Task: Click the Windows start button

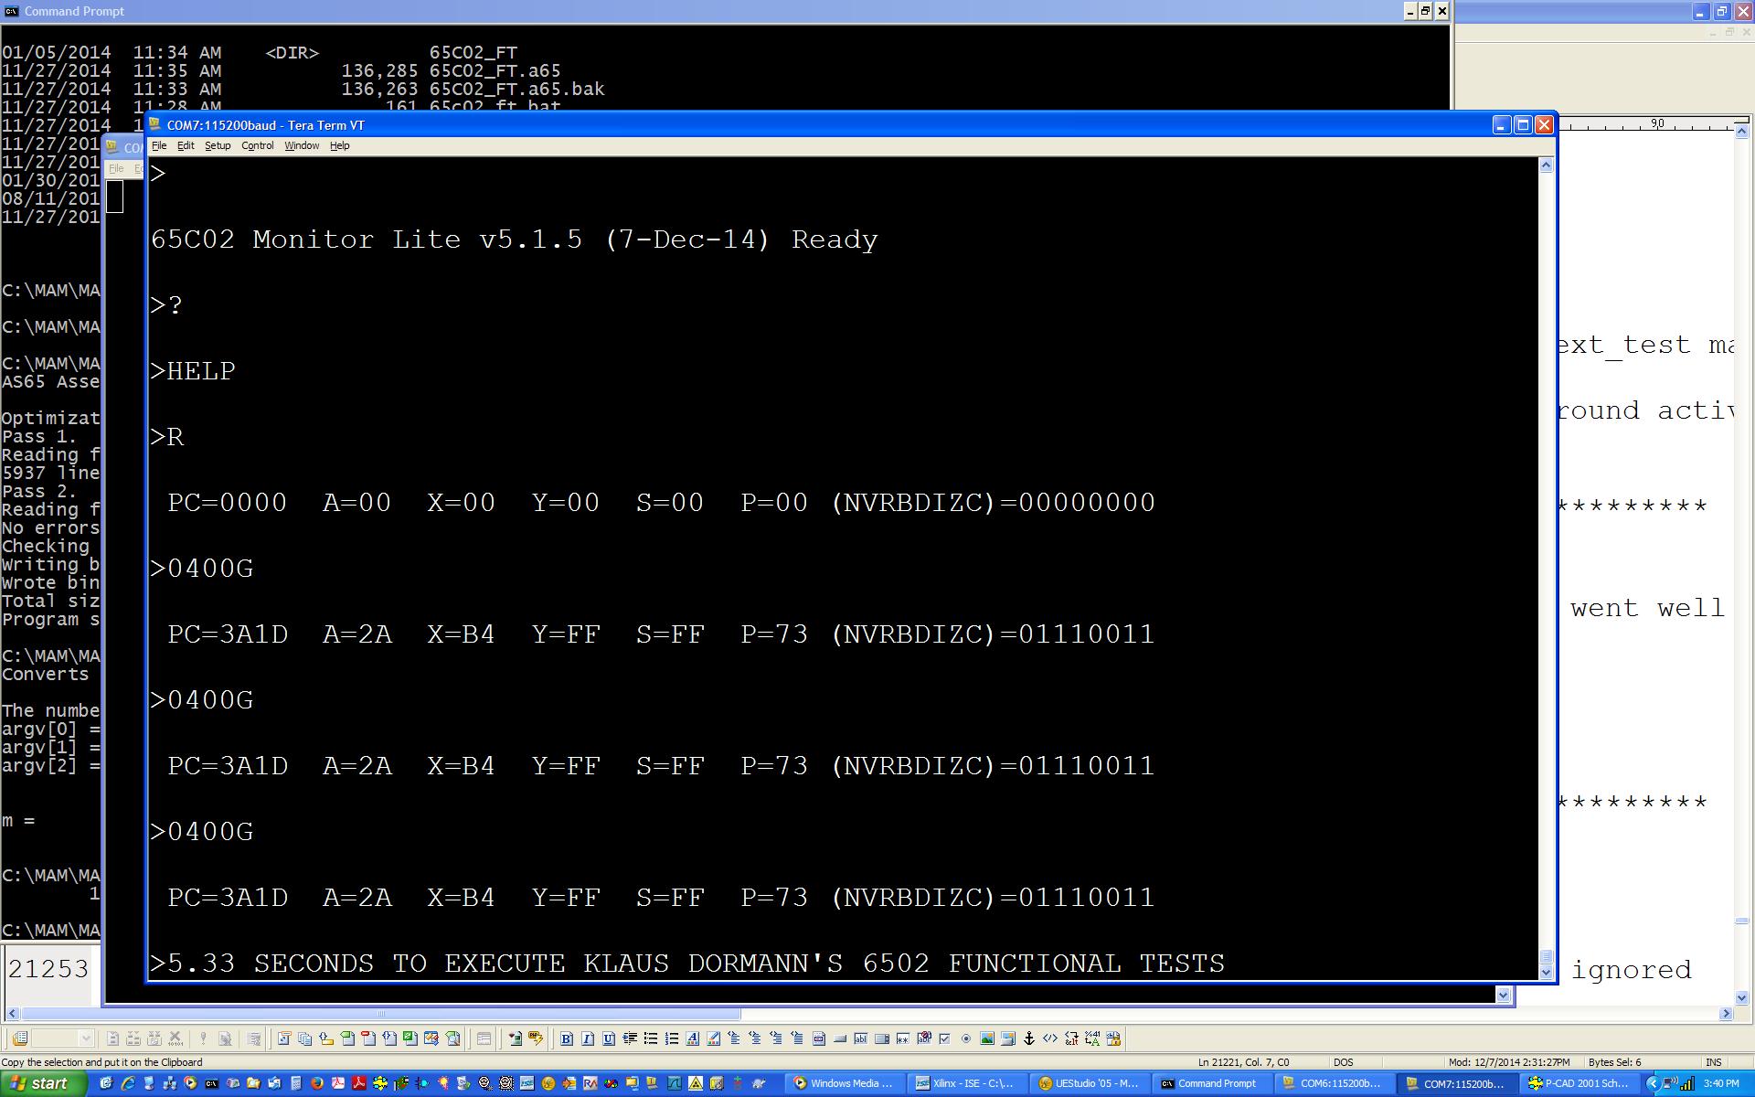Action: pos(44,1083)
